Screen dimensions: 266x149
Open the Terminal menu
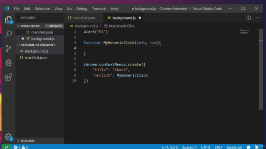tap(99, 9)
